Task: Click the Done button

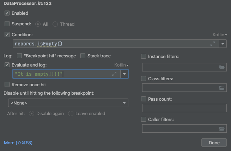Action: (214, 143)
